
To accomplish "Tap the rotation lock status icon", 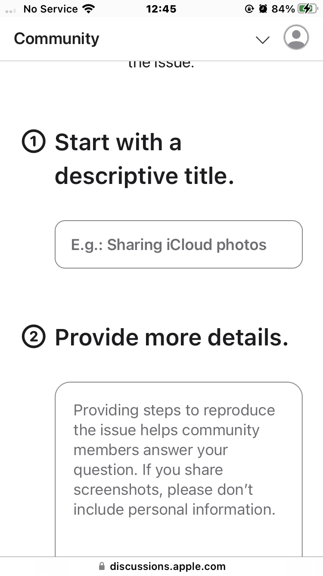I will click(249, 9).
